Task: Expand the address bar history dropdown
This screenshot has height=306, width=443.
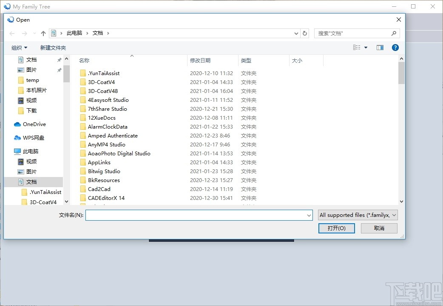Action: coord(296,33)
